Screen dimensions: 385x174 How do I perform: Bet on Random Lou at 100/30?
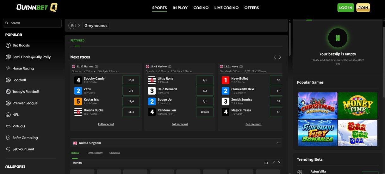(x=205, y=112)
